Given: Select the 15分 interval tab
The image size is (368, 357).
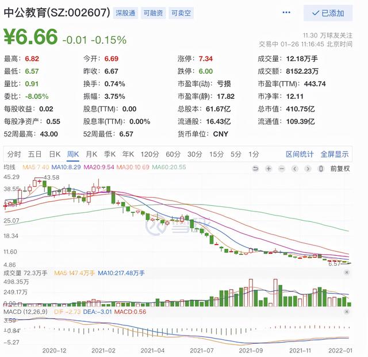Looking at the screenshot, I should click(216, 154).
